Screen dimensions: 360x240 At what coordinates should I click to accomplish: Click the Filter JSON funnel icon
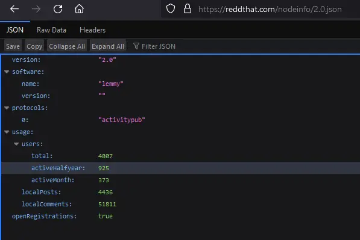click(136, 46)
